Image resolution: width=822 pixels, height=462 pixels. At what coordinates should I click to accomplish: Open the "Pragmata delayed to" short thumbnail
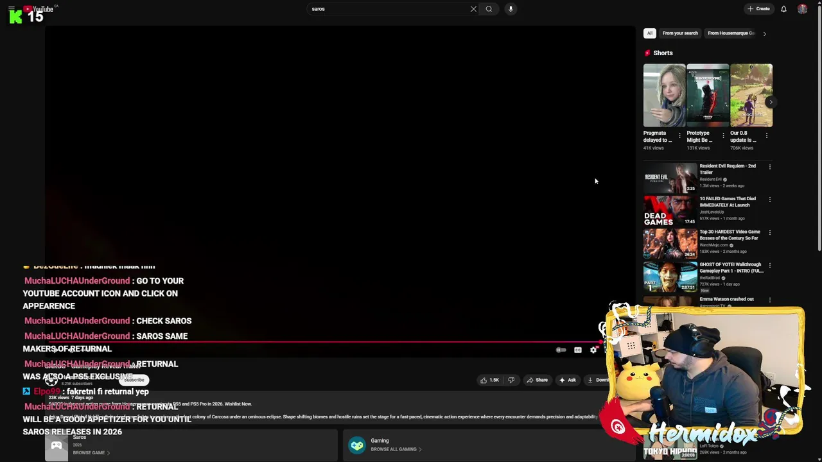click(664, 95)
